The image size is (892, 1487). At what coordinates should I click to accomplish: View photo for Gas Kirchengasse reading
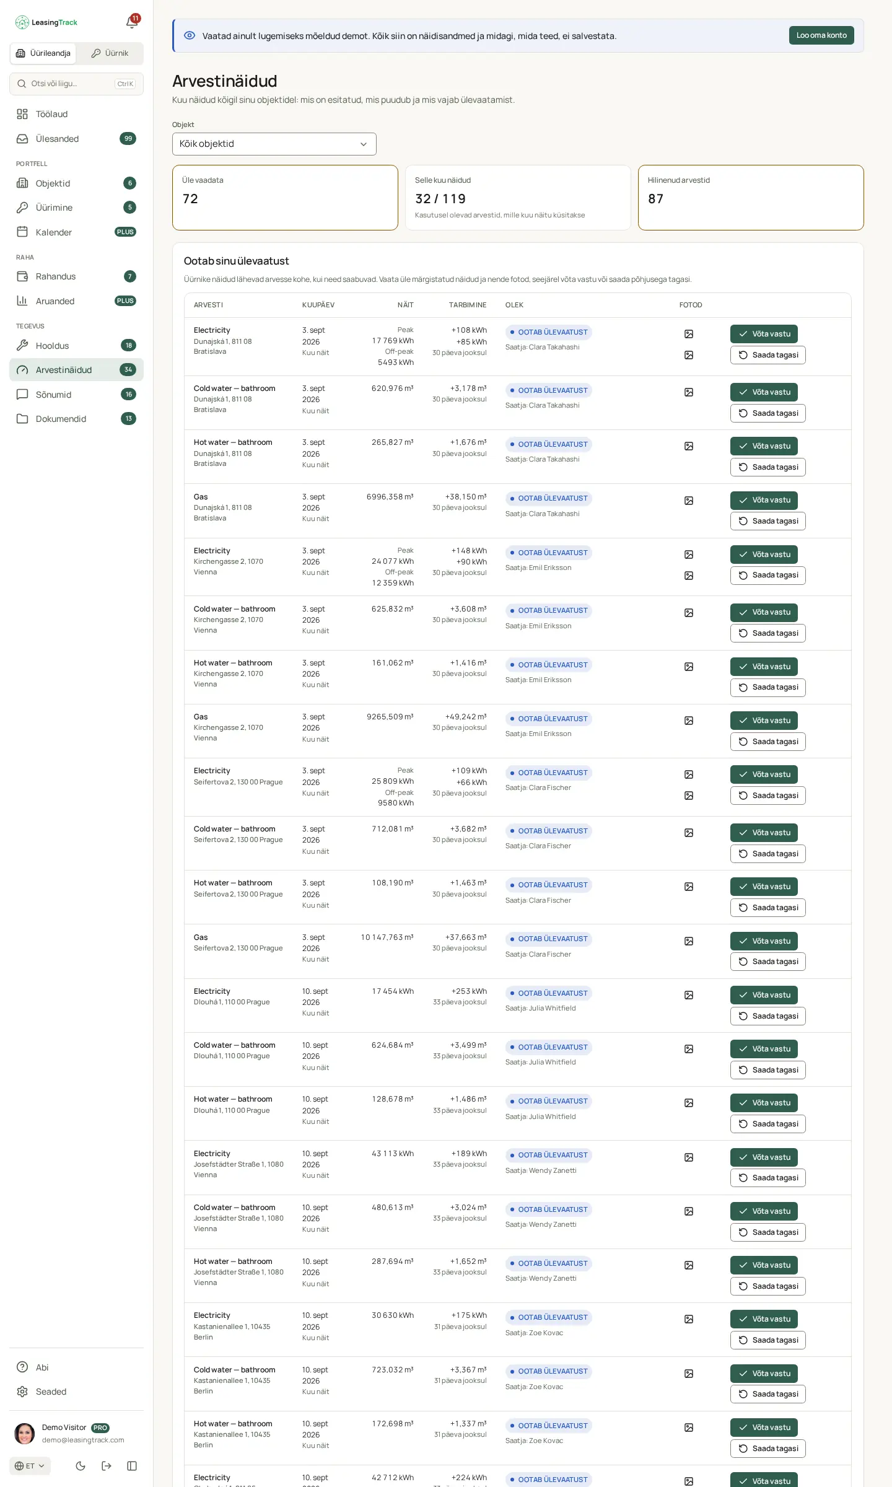tap(689, 721)
